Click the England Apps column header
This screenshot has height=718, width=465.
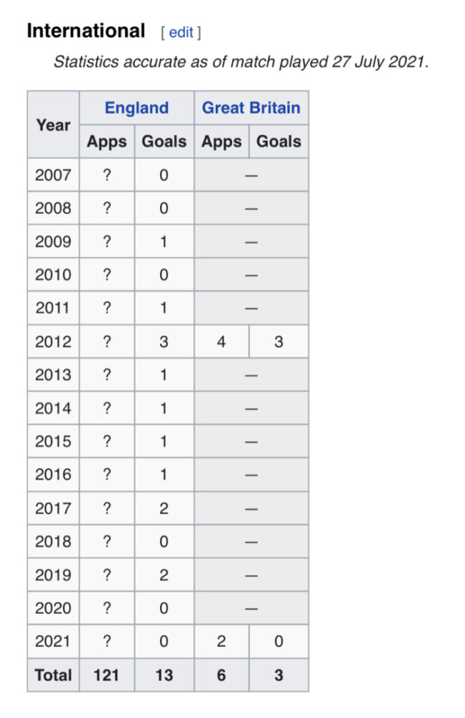click(x=107, y=141)
